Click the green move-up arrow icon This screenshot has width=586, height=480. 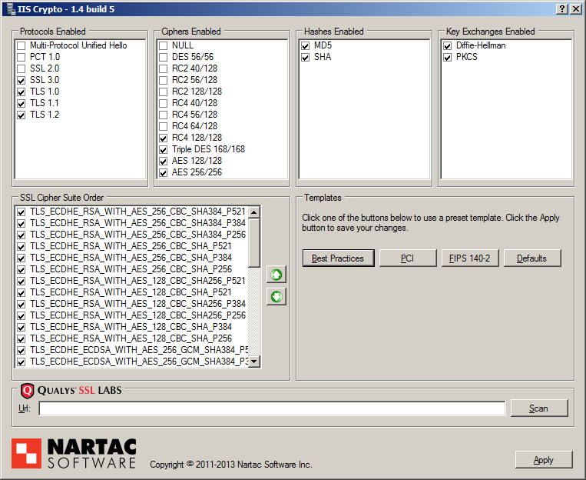276,275
